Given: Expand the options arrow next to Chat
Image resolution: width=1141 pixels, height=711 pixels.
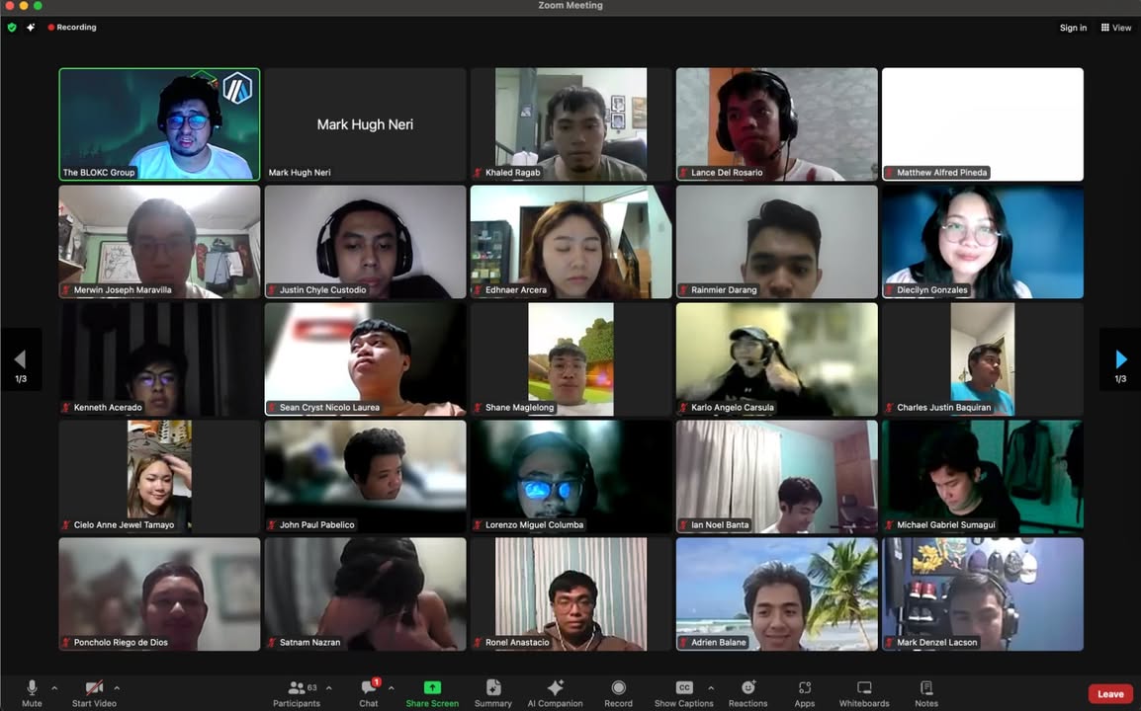Looking at the screenshot, I should 392,687.
